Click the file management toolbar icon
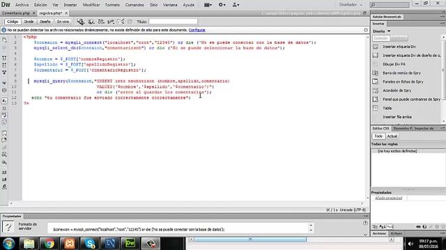This screenshot has height=250, width=446. [x=101, y=22]
